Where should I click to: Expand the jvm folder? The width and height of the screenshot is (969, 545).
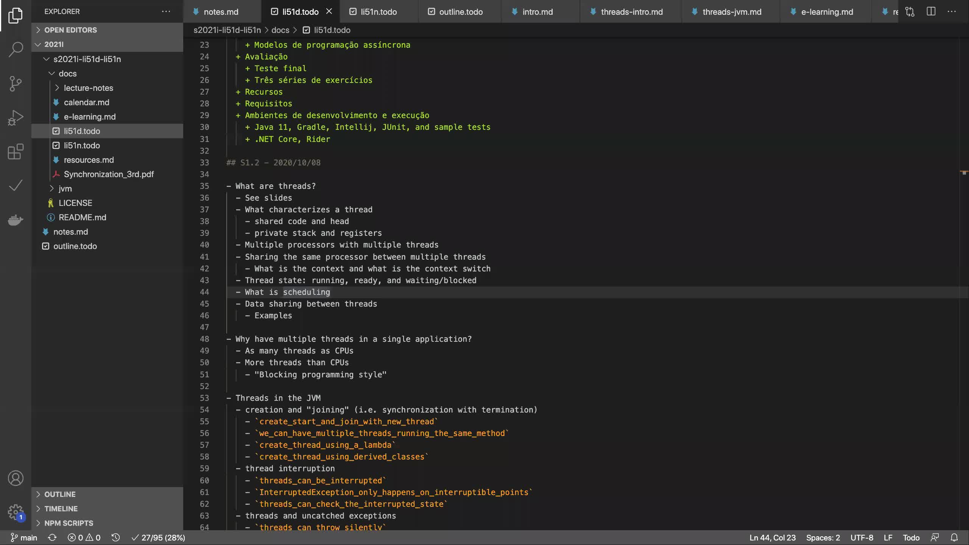click(x=107, y=188)
